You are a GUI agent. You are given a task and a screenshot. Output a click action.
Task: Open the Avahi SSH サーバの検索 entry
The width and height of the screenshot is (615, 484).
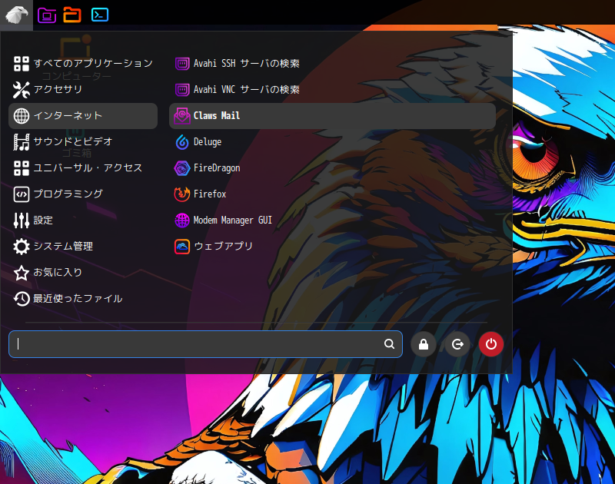click(332, 64)
